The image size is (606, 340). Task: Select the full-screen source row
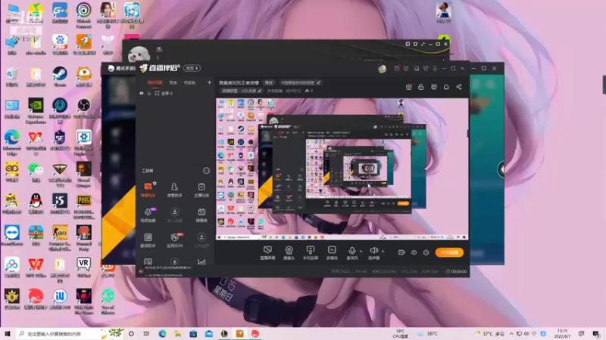[x=175, y=93]
